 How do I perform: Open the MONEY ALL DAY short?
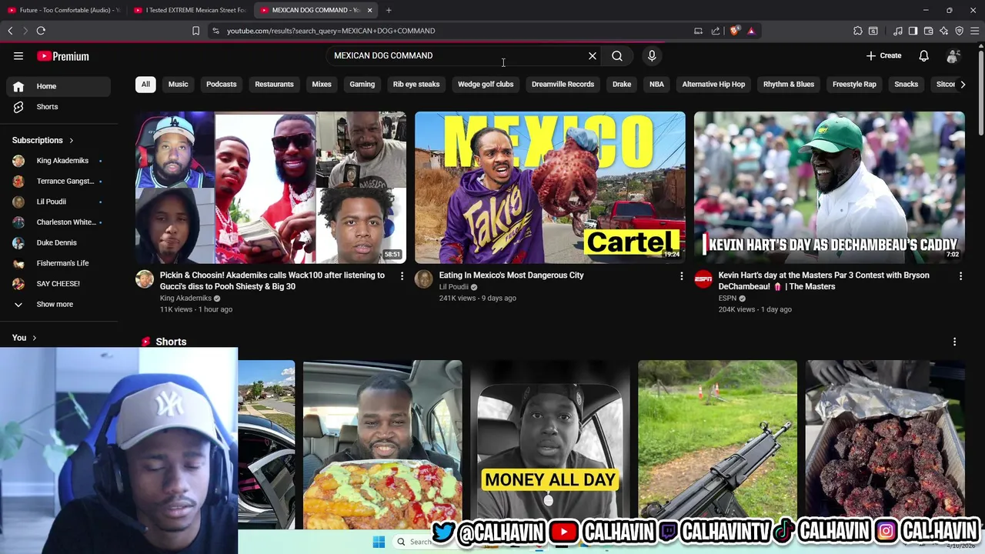550,445
